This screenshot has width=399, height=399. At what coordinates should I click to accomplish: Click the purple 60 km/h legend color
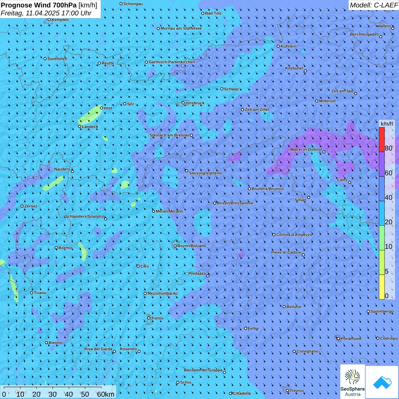click(x=382, y=164)
